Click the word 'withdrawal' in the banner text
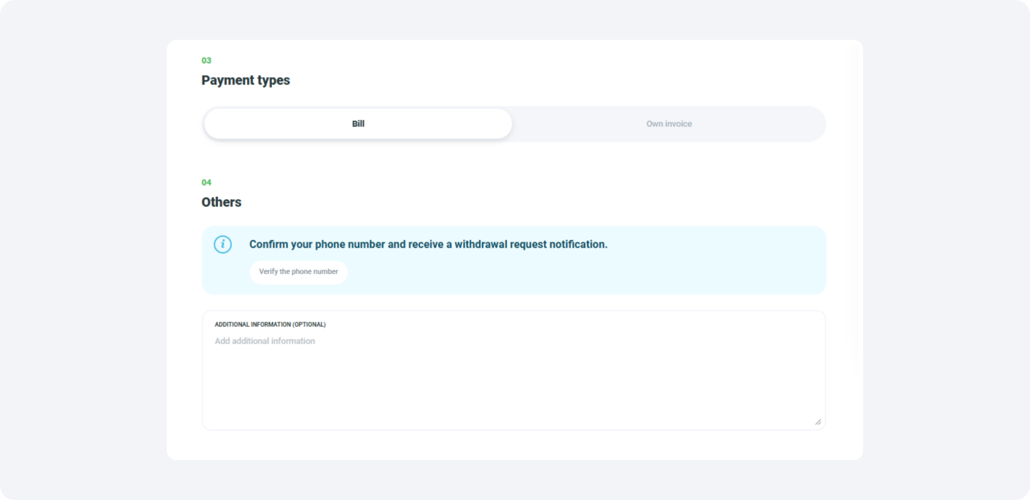 [x=480, y=244]
